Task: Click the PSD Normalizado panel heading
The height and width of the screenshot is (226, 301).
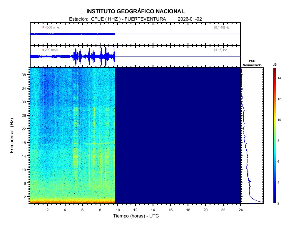Action: click(252, 63)
